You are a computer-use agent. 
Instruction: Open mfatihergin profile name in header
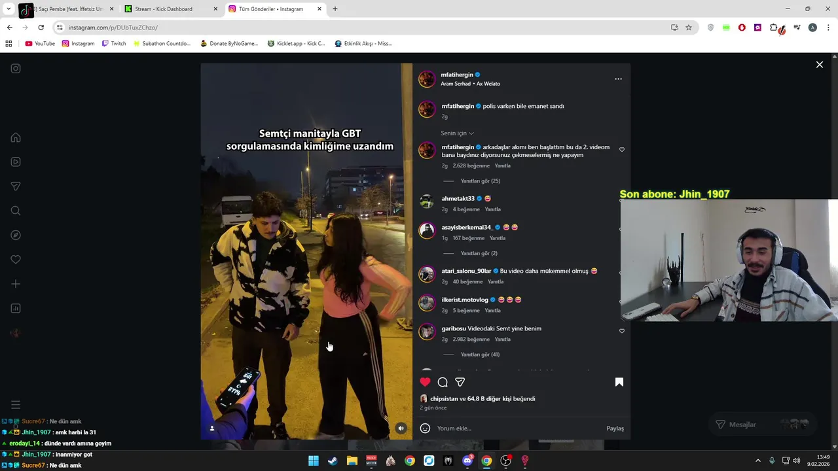tap(457, 75)
